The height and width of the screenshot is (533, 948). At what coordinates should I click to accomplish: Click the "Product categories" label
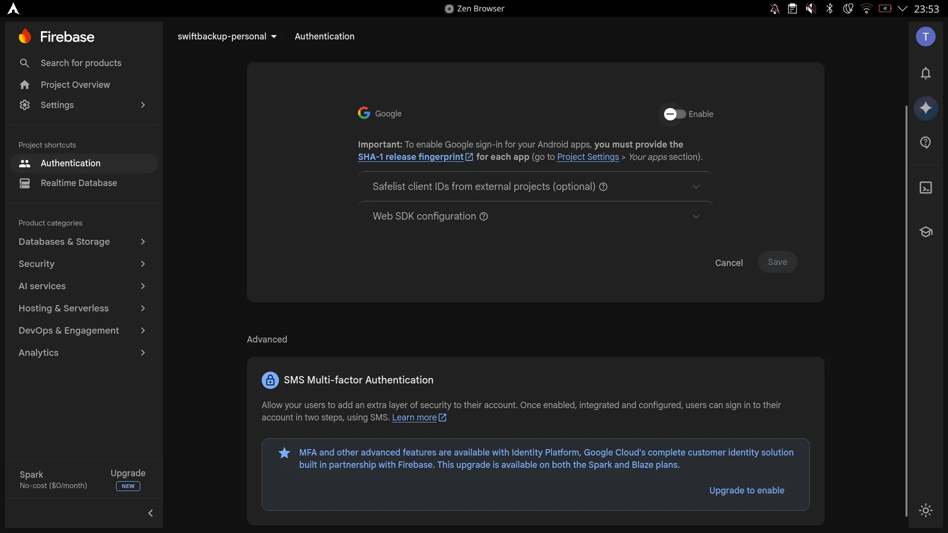pyautogui.click(x=50, y=223)
